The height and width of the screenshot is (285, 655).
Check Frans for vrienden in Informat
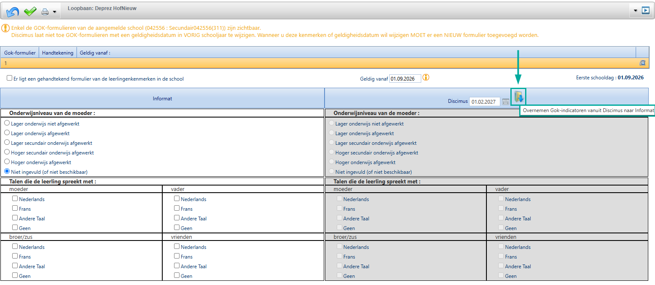click(177, 256)
